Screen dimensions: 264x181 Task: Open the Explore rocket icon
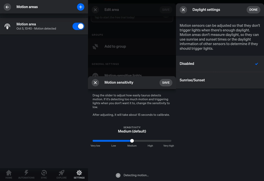61,173
